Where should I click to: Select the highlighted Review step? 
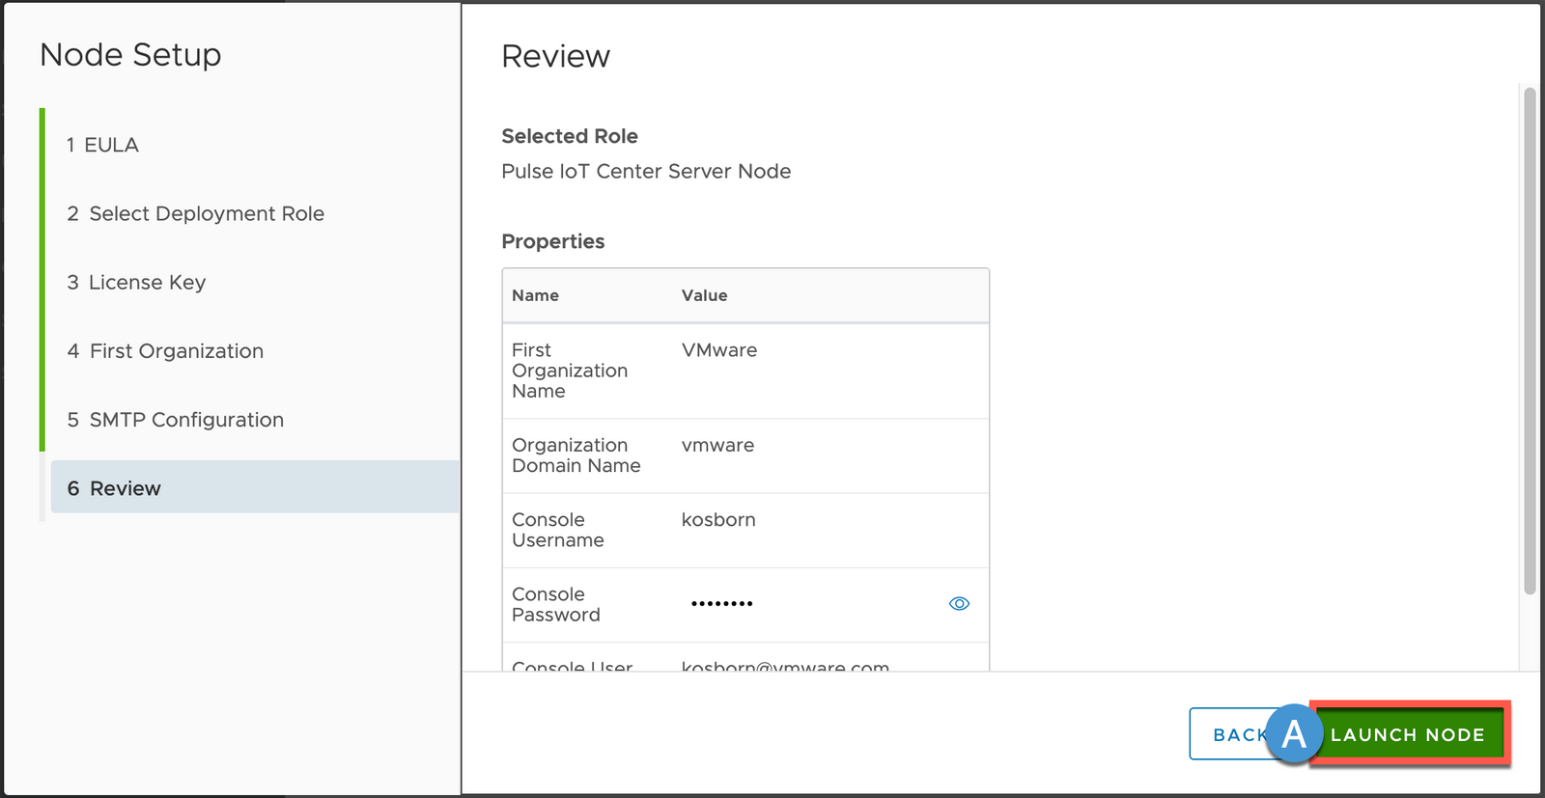pyautogui.click(x=114, y=488)
